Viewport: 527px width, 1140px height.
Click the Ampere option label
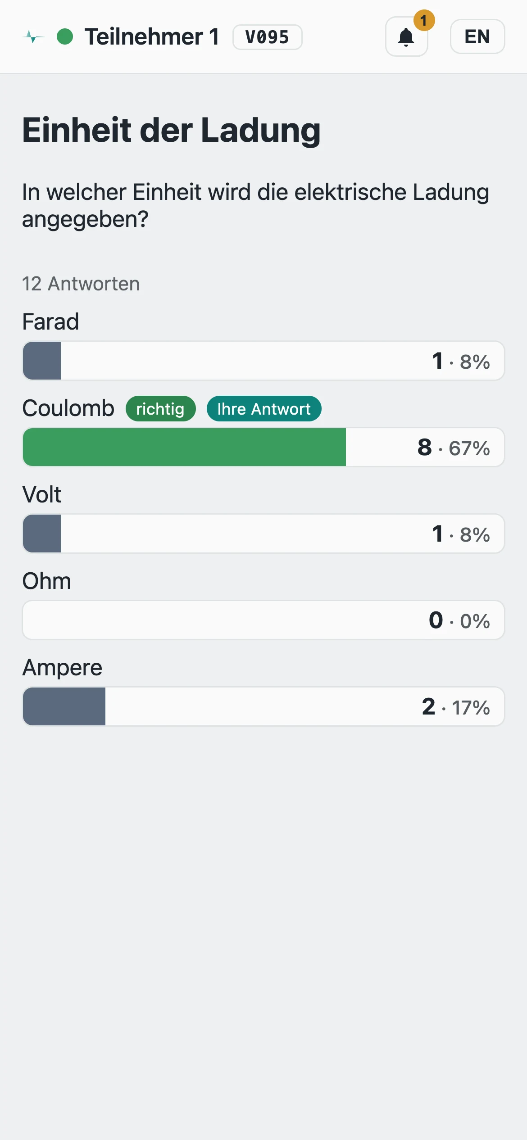click(63, 668)
